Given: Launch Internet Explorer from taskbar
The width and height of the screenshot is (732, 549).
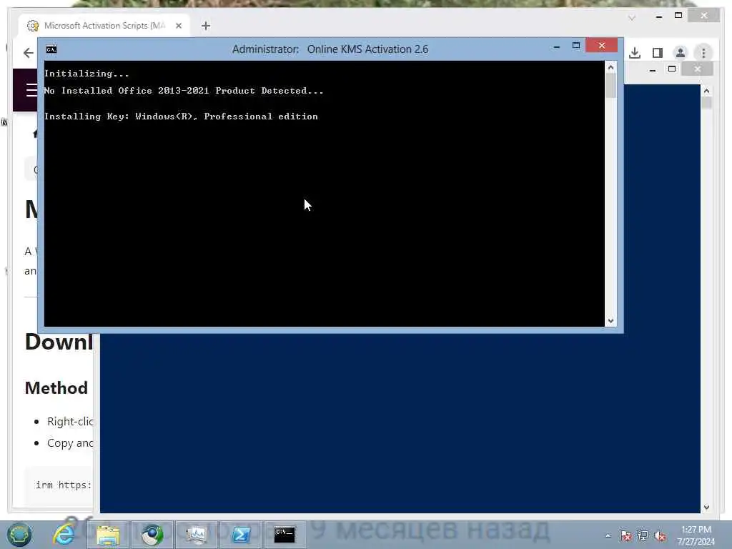Looking at the screenshot, I should (x=64, y=535).
